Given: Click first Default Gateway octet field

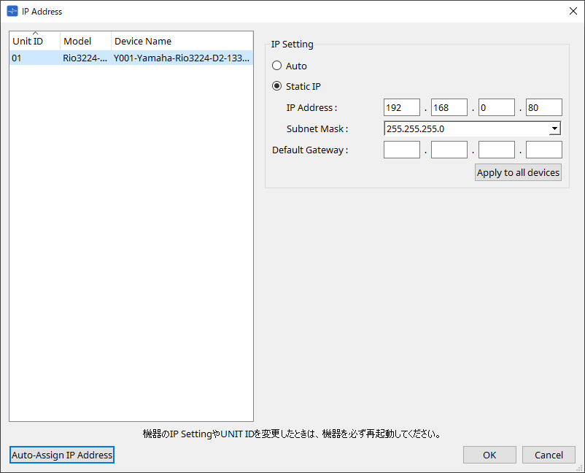Looking at the screenshot, I should 402,150.
